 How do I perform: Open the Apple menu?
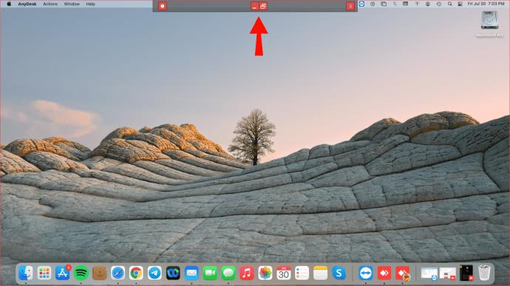[x=9, y=4]
